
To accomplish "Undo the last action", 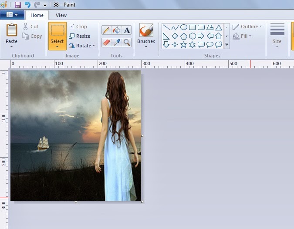I will [27, 4].
